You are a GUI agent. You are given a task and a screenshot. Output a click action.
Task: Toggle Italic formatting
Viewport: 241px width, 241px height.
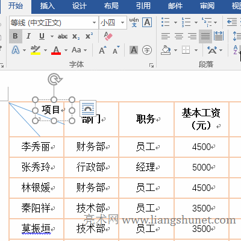pyautogui.click(x=28, y=36)
